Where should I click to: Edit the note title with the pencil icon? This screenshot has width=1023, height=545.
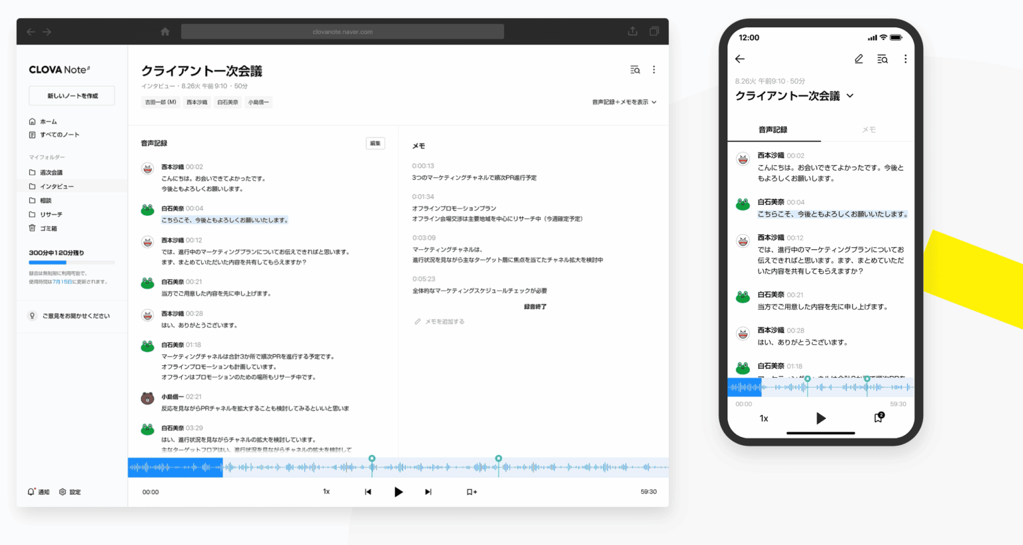tap(858, 59)
